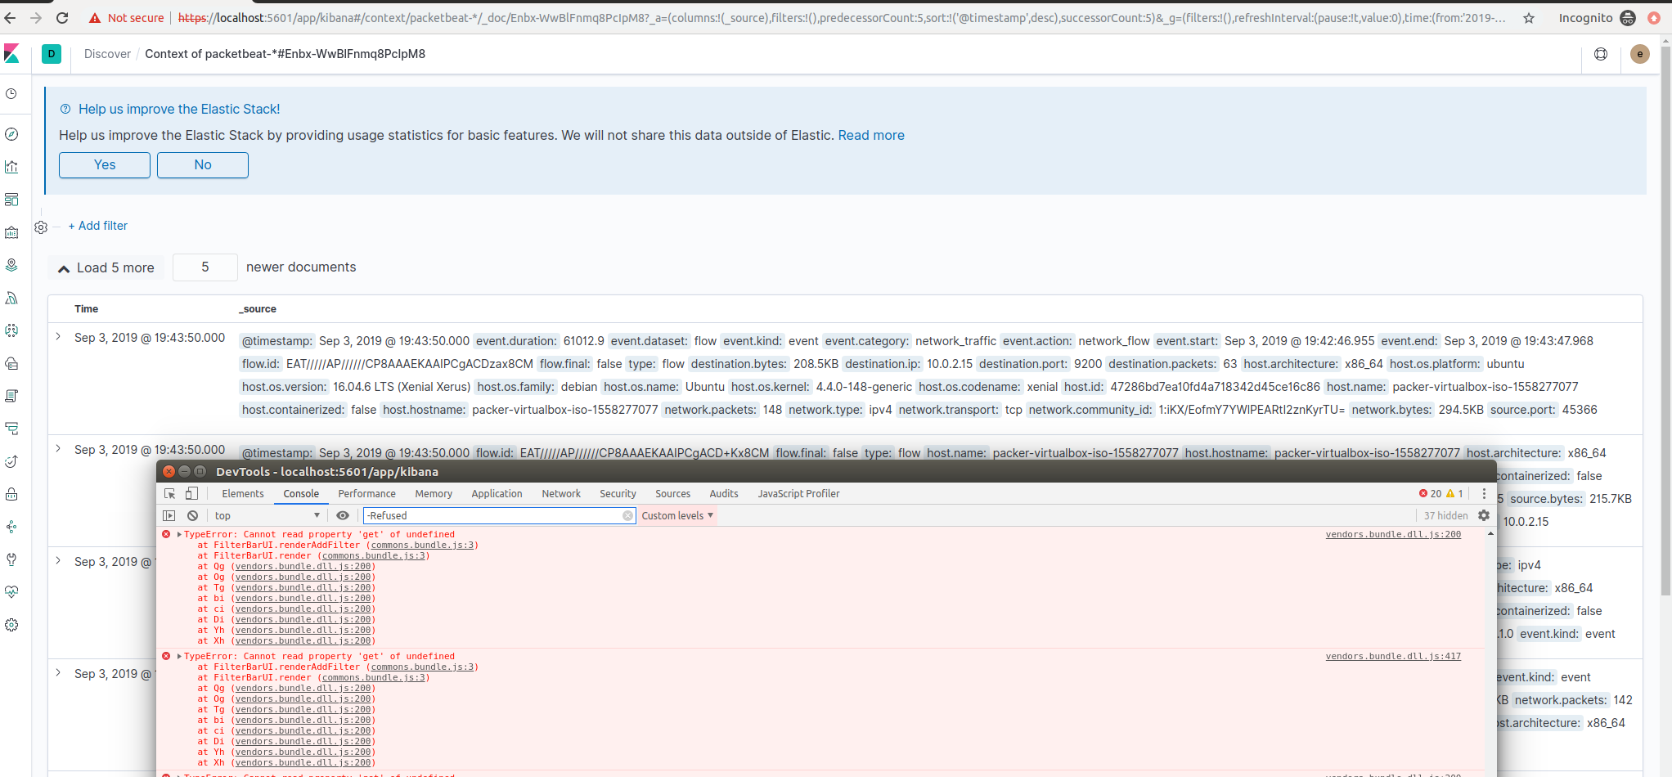
Task: Toggle Recently viewed in Kibana sidebar
Action: (13, 94)
